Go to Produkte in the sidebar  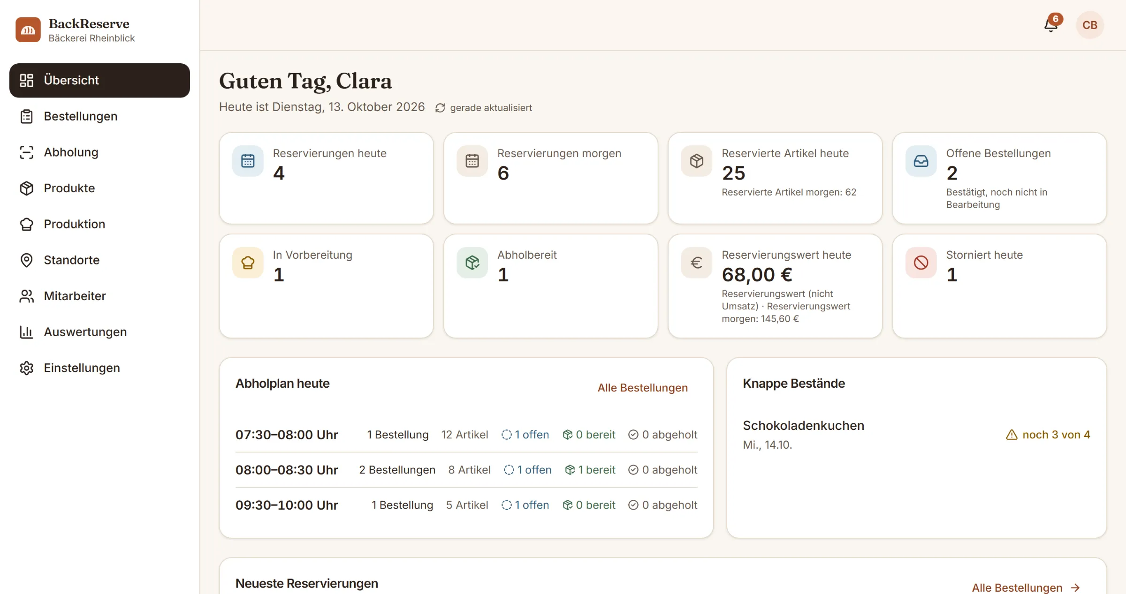99,188
